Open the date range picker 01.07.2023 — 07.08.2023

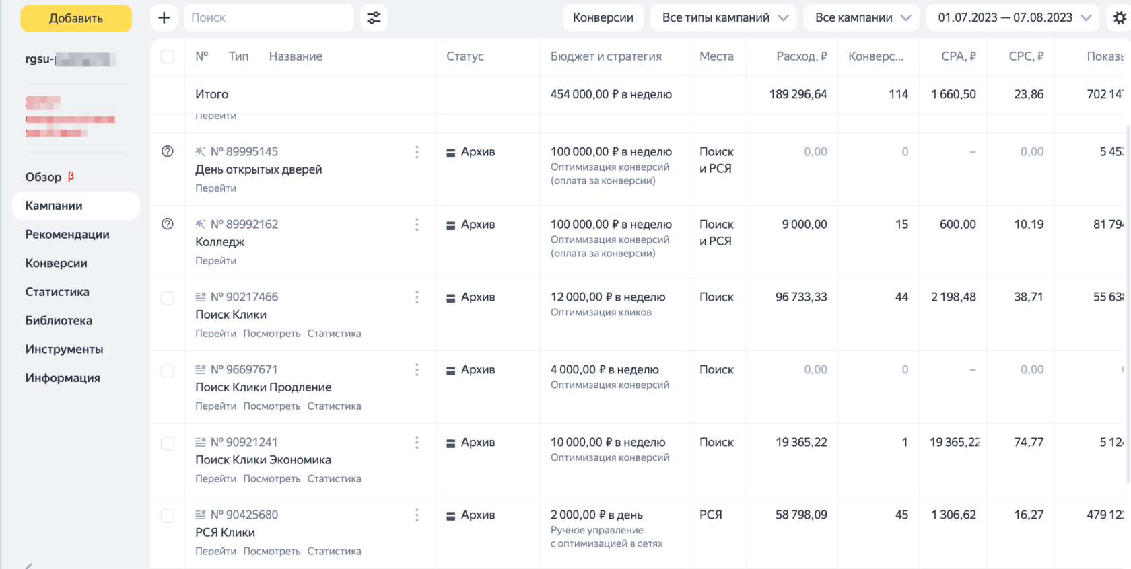(1013, 18)
